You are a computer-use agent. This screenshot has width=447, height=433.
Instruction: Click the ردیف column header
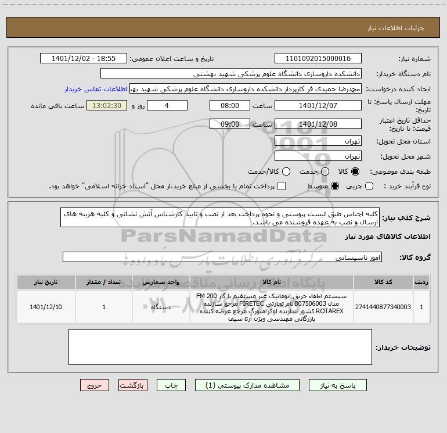pyautogui.click(x=421, y=282)
